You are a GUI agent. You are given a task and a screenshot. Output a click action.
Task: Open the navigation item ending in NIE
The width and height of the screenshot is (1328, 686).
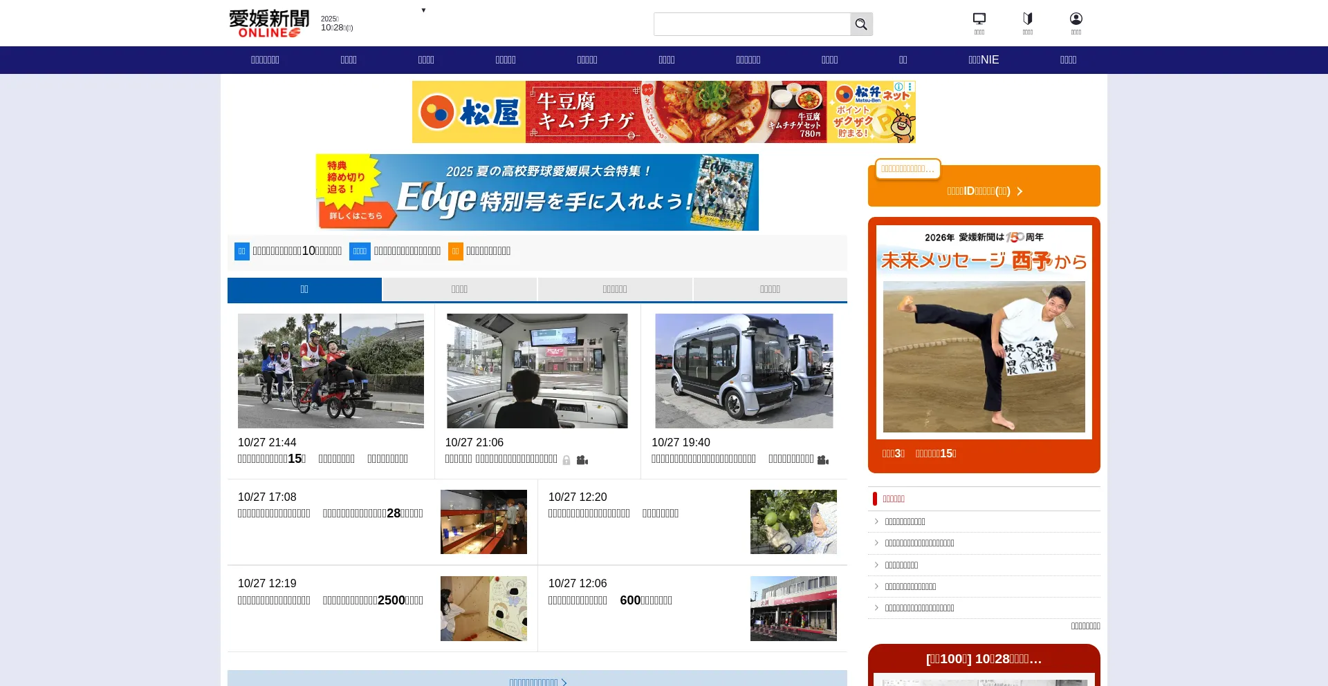coord(984,60)
